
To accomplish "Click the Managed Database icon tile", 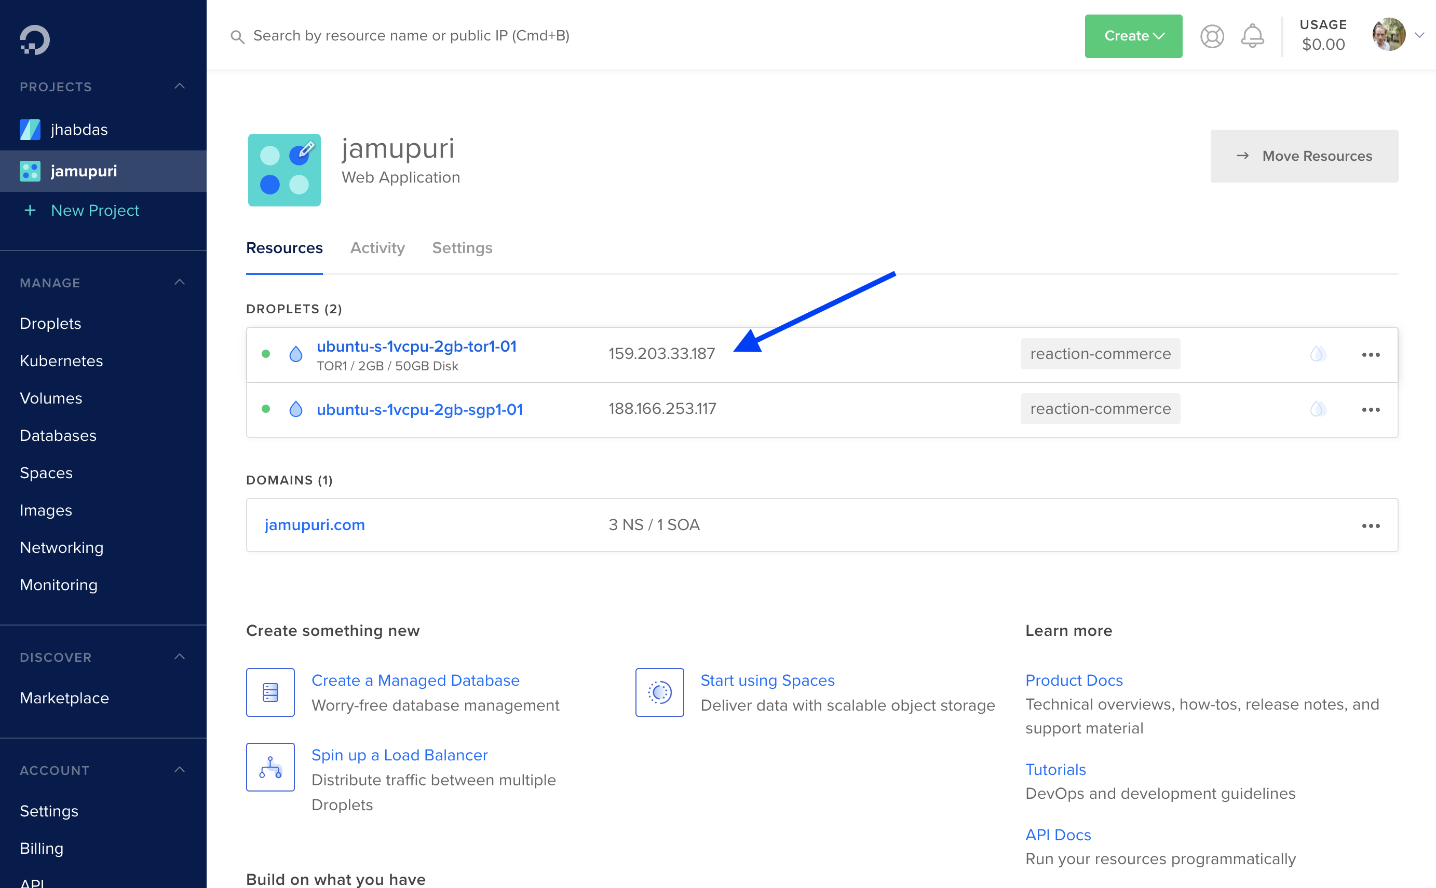I will coord(270,692).
